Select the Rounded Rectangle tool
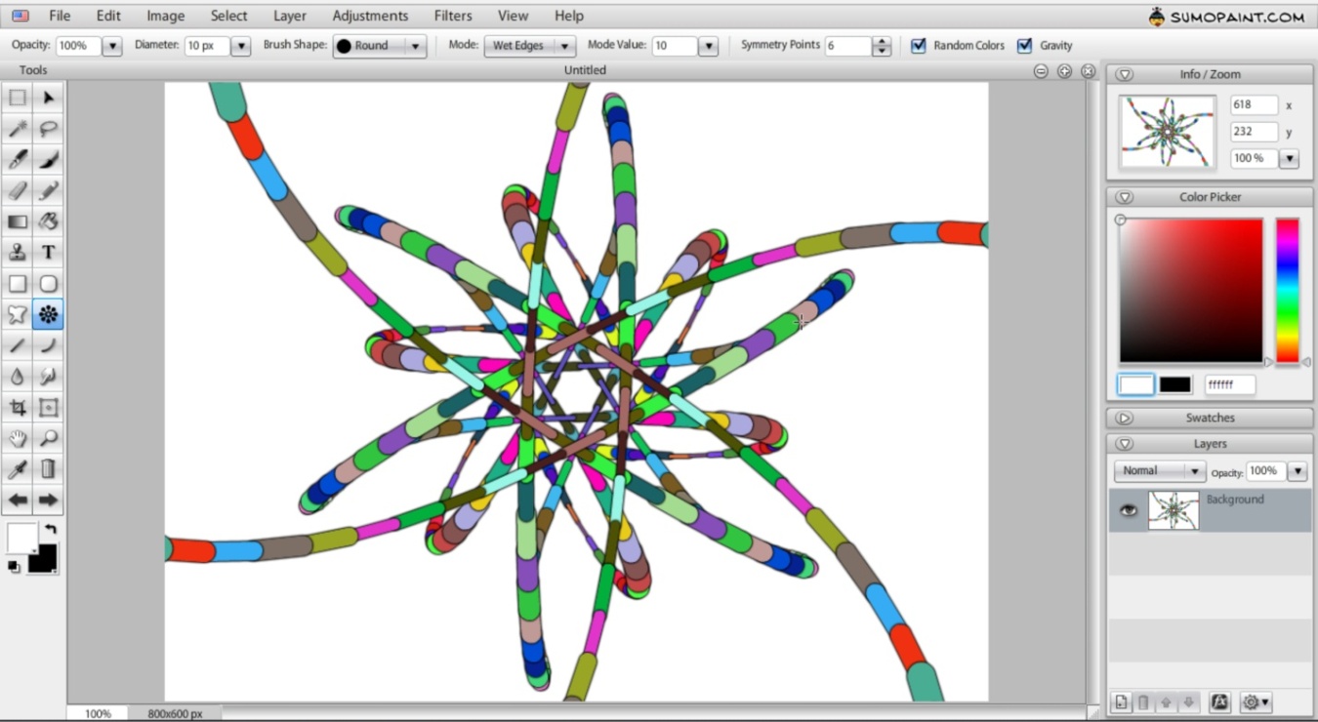The image size is (1318, 722). click(x=48, y=284)
